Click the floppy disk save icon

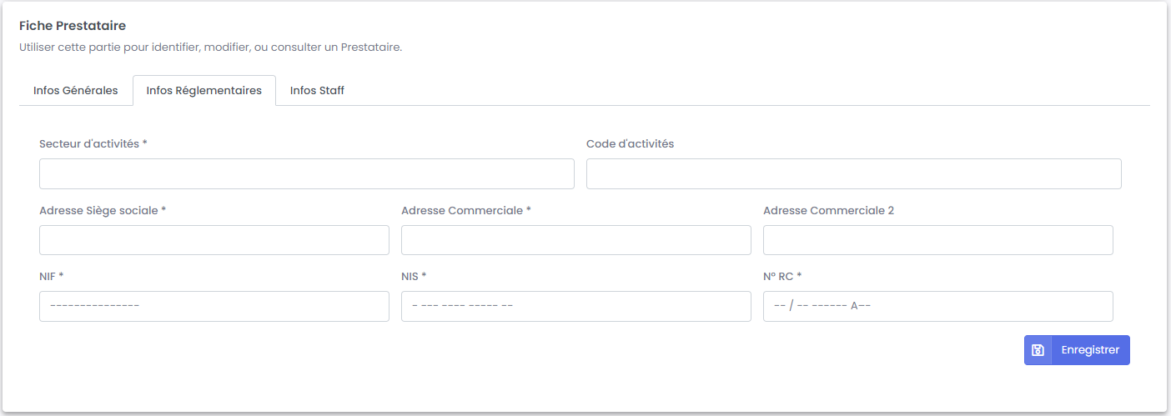pos(1038,350)
